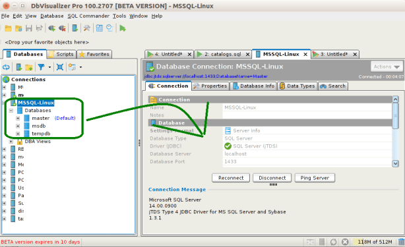
Task: Click create database connection icon in main toolbar
Action: (x=75, y=28)
